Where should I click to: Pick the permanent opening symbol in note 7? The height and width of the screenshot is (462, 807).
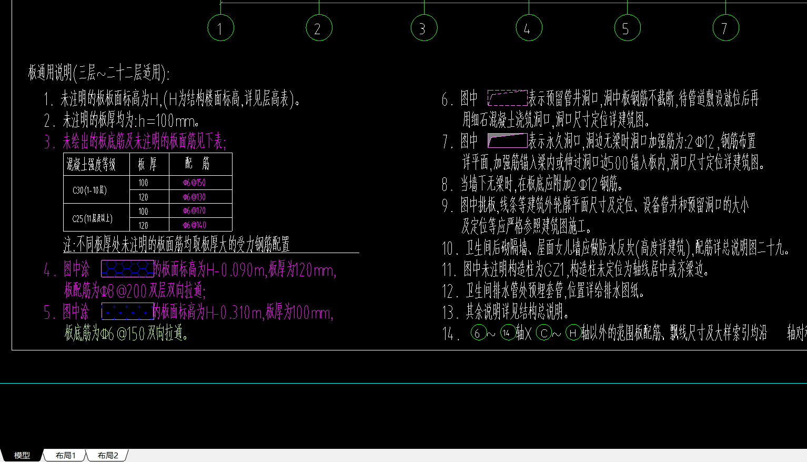coord(507,140)
